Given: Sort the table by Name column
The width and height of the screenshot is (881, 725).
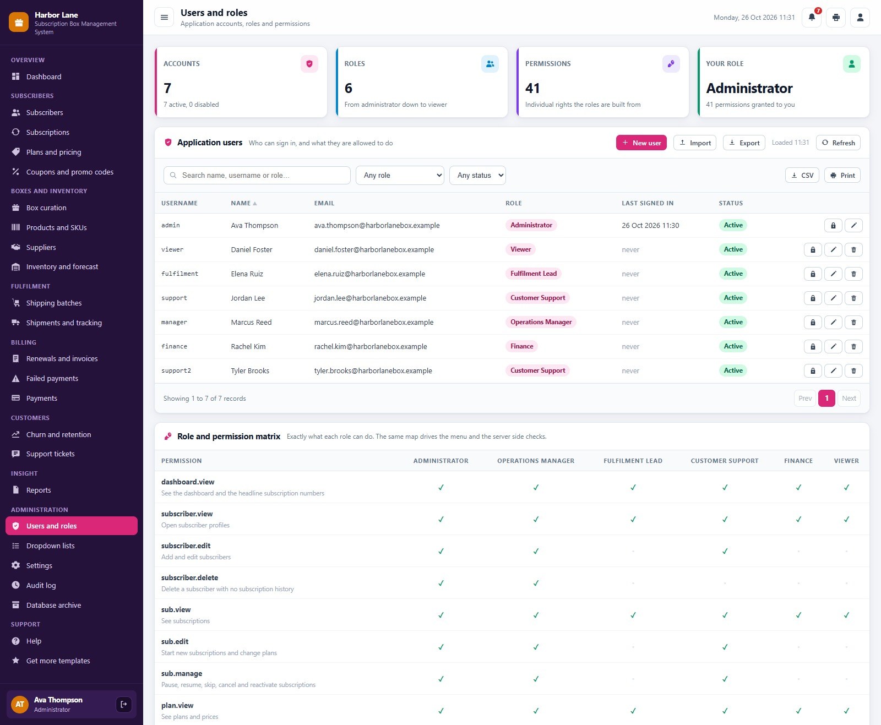Looking at the screenshot, I should (243, 203).
